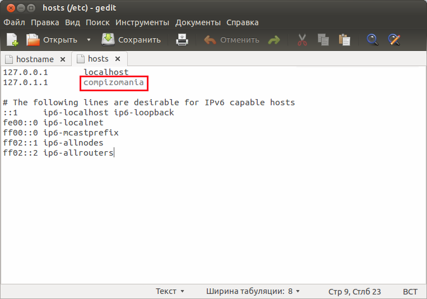The image size is (427, 299).
Task: Select the hosts tab
Action: [98, 59]
